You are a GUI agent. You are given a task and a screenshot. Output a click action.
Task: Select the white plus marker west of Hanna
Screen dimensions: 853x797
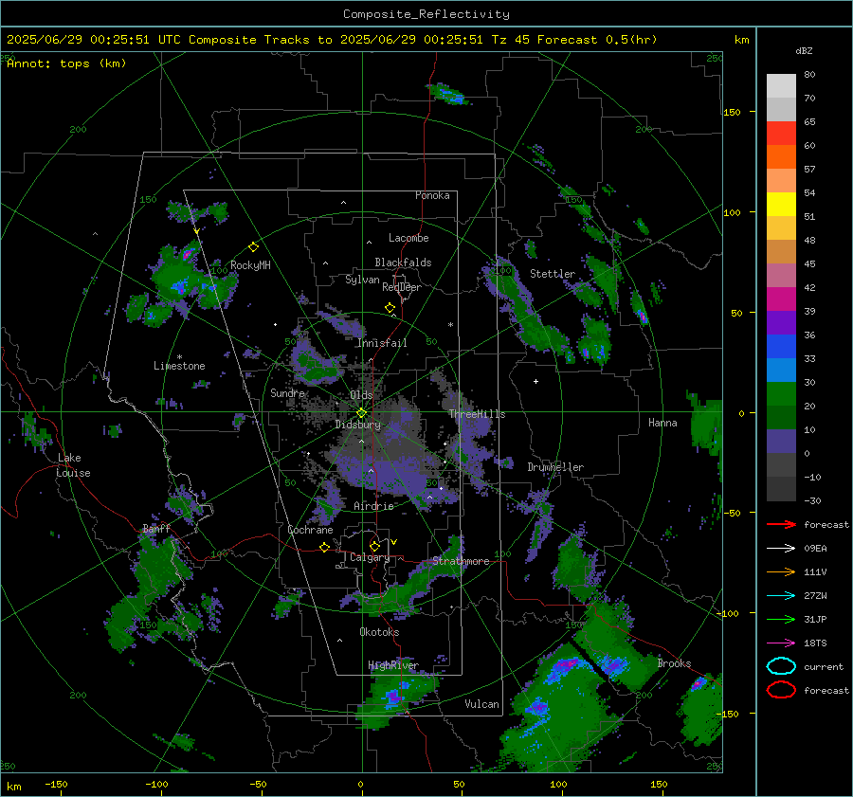click(x=535, y=381)
